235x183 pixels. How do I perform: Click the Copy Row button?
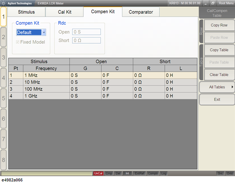219,25
